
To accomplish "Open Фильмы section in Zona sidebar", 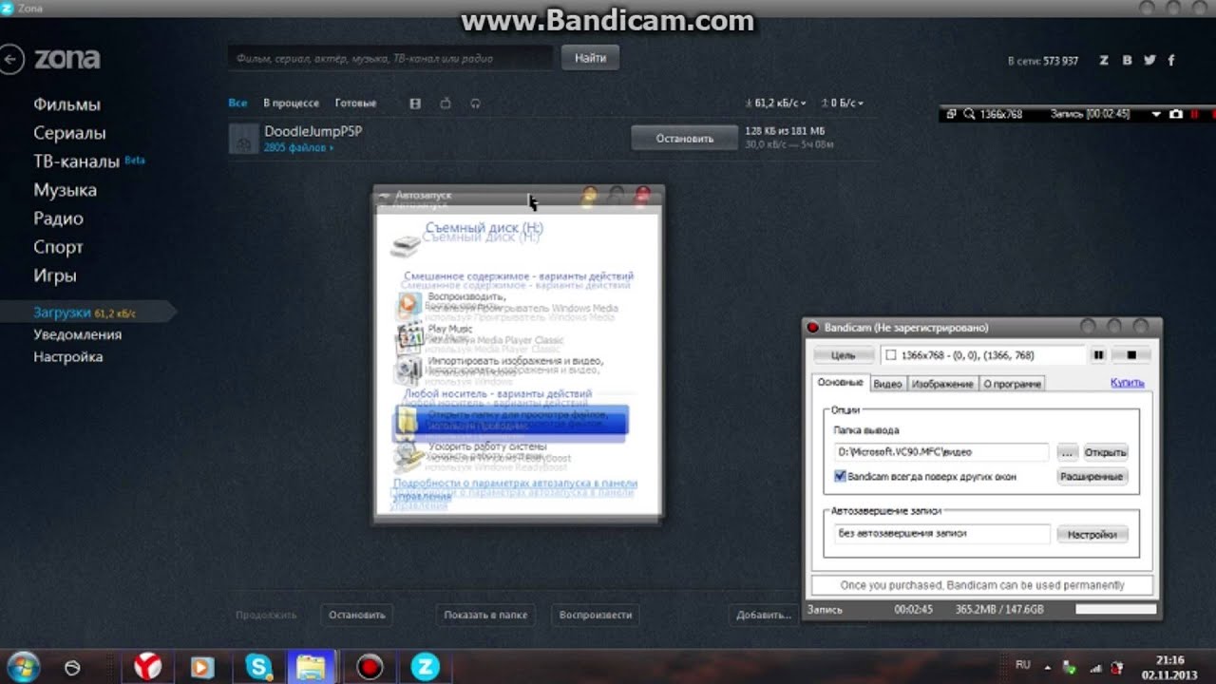I will (66, 104).
